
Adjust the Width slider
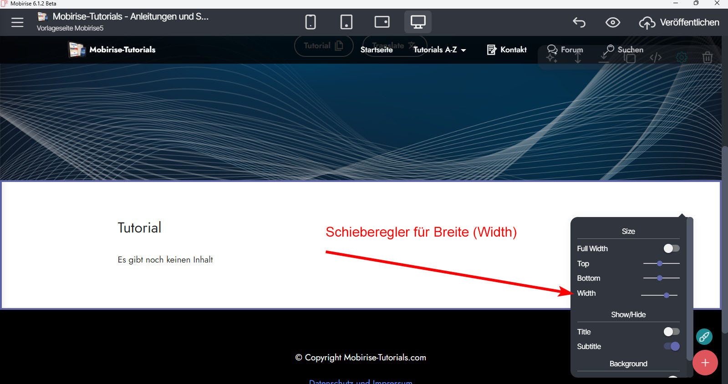click(659, 295)
